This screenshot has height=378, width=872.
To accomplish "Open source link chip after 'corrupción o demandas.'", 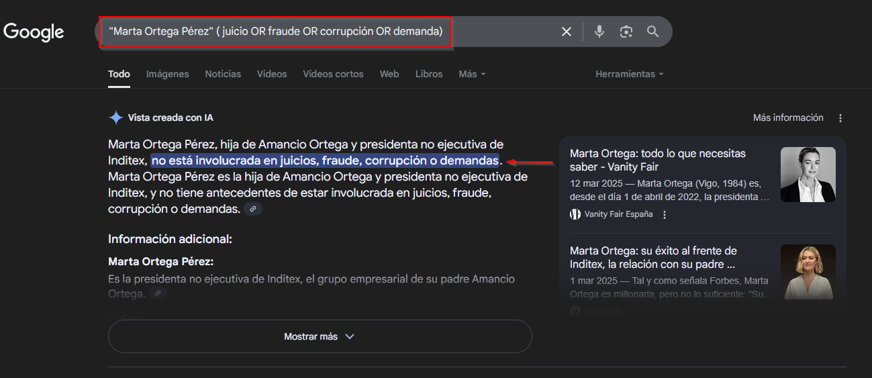I will tap(253, 209).
